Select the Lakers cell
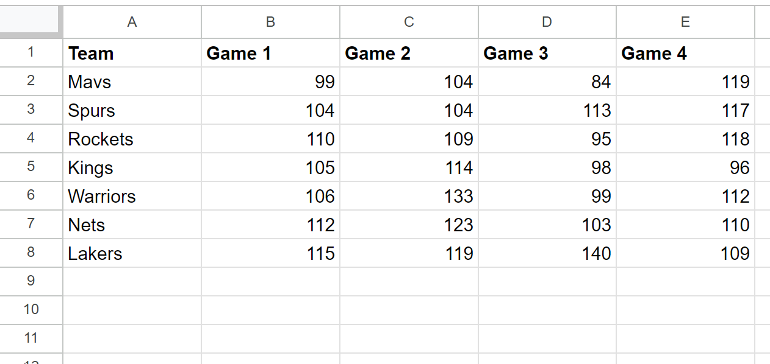The image size is (770, 364). (132, 253)
